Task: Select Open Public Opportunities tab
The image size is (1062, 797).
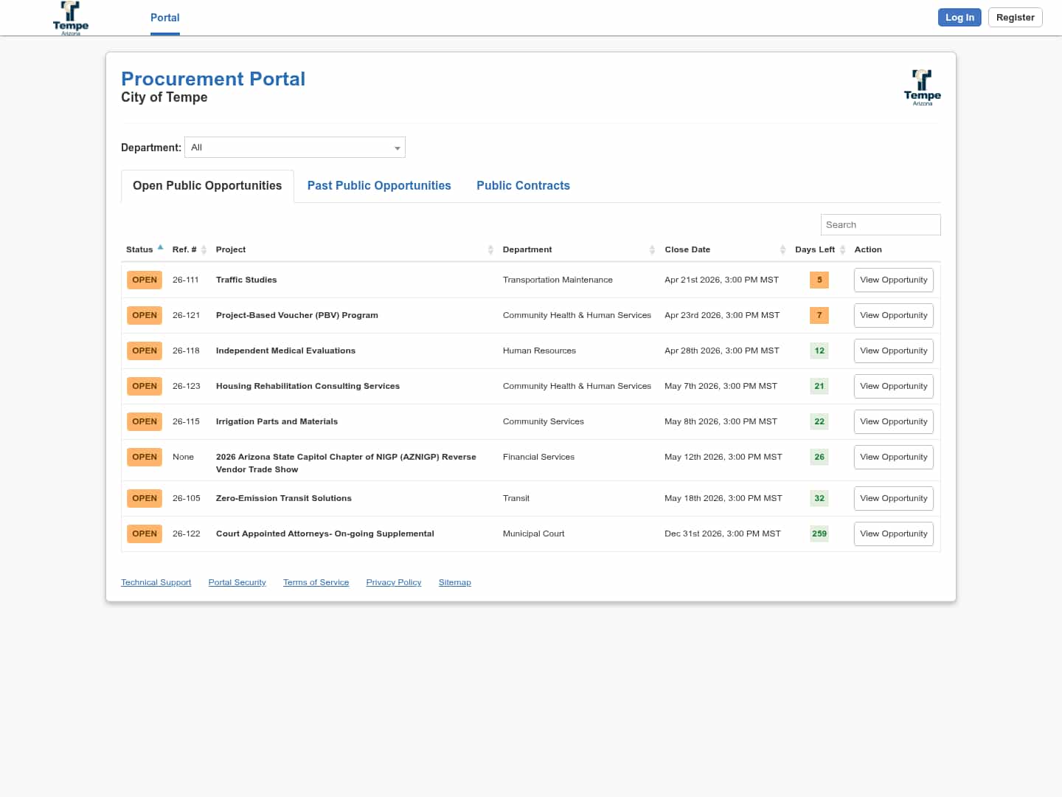Action: (207, 186)
